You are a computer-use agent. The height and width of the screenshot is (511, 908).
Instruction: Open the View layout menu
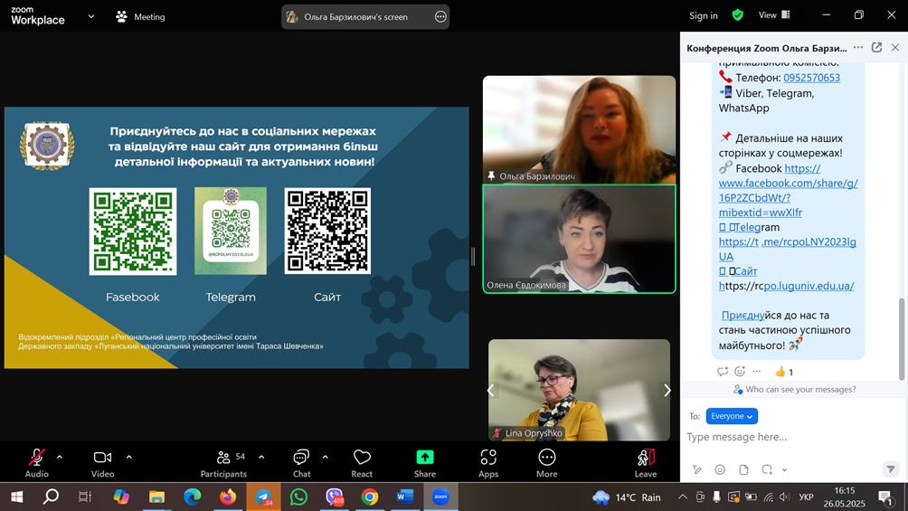point(773,15)
